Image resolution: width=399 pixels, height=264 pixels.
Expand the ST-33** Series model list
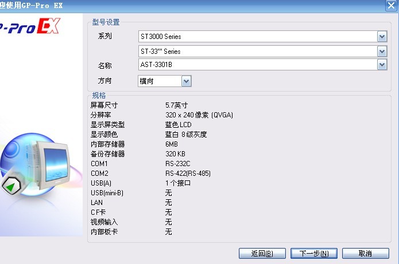point(382,52)
